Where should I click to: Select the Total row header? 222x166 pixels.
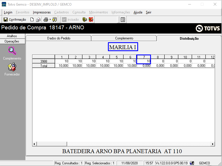coord(44,66)
